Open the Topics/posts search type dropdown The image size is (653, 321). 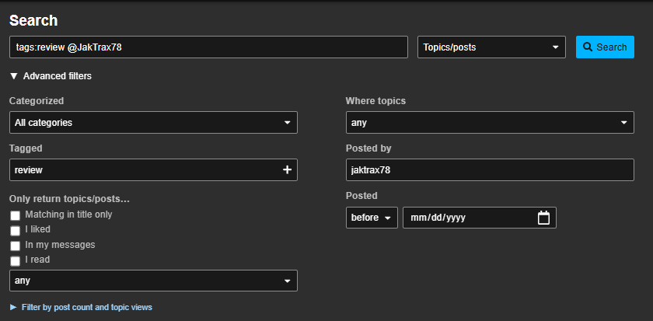491,47
